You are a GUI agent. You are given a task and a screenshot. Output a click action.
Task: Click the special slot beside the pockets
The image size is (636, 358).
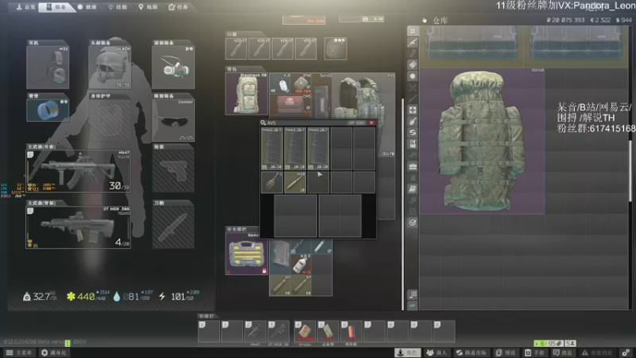click(x=335, y=49)
